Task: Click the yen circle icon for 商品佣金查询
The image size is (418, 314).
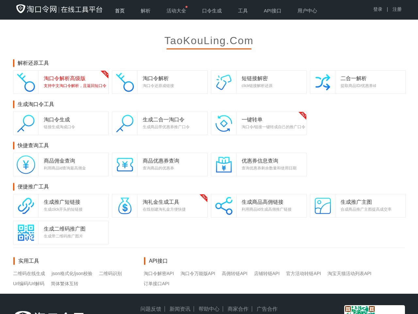Action: pos(26,165)
